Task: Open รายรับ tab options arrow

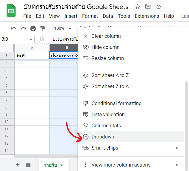Action: click(x=62, y=165)
